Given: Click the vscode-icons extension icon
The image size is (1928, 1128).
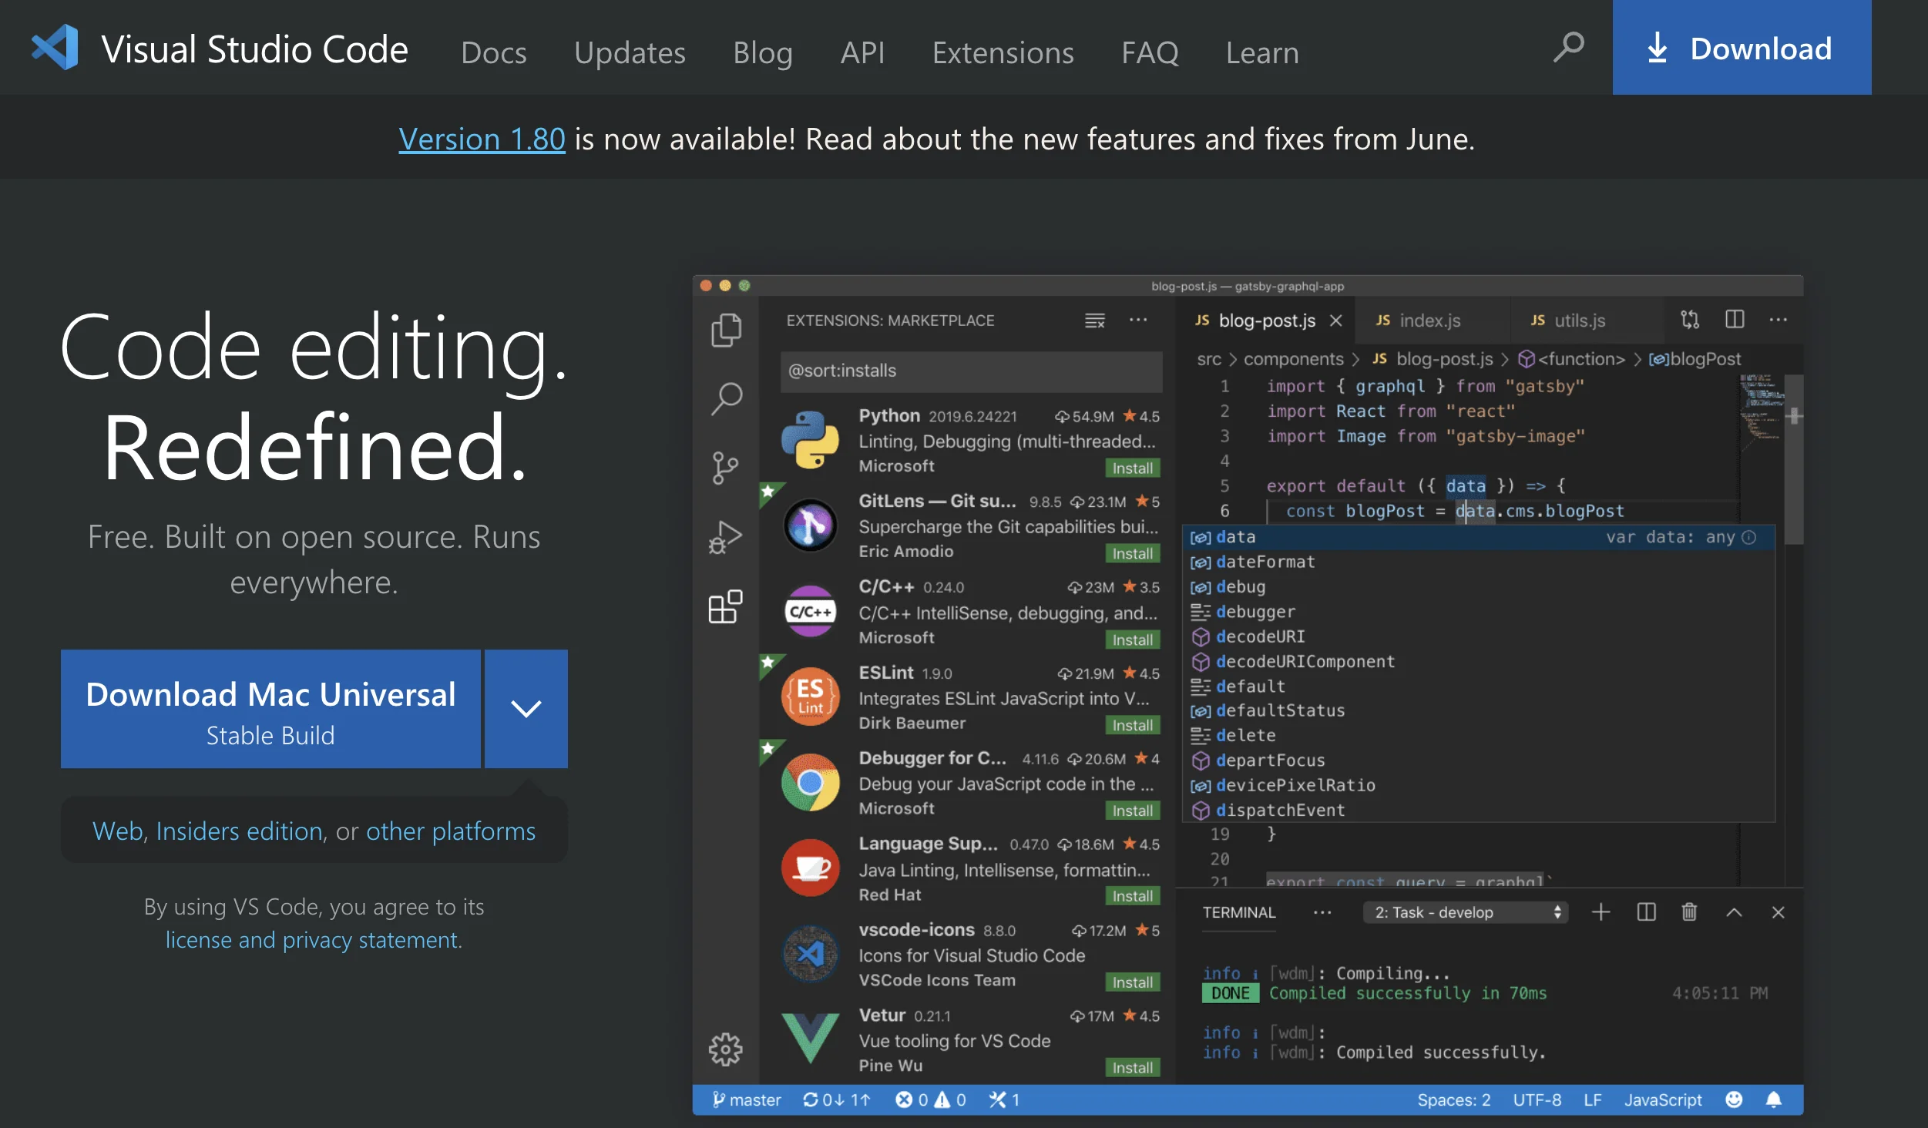Looking at the screenshot, I should click(x=810, y=954).
